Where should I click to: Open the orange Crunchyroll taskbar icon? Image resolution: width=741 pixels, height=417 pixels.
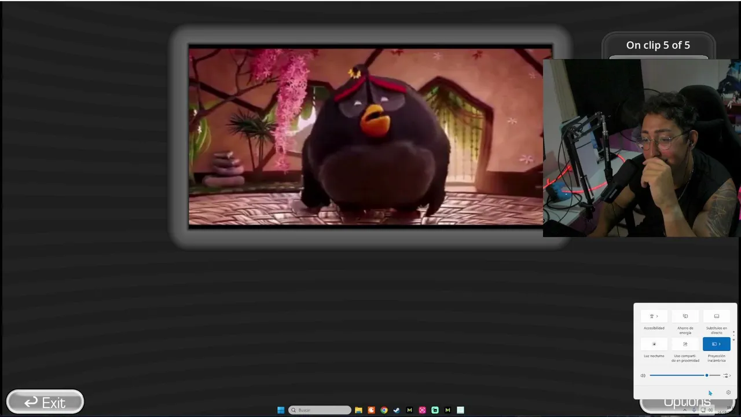point(371,410)
